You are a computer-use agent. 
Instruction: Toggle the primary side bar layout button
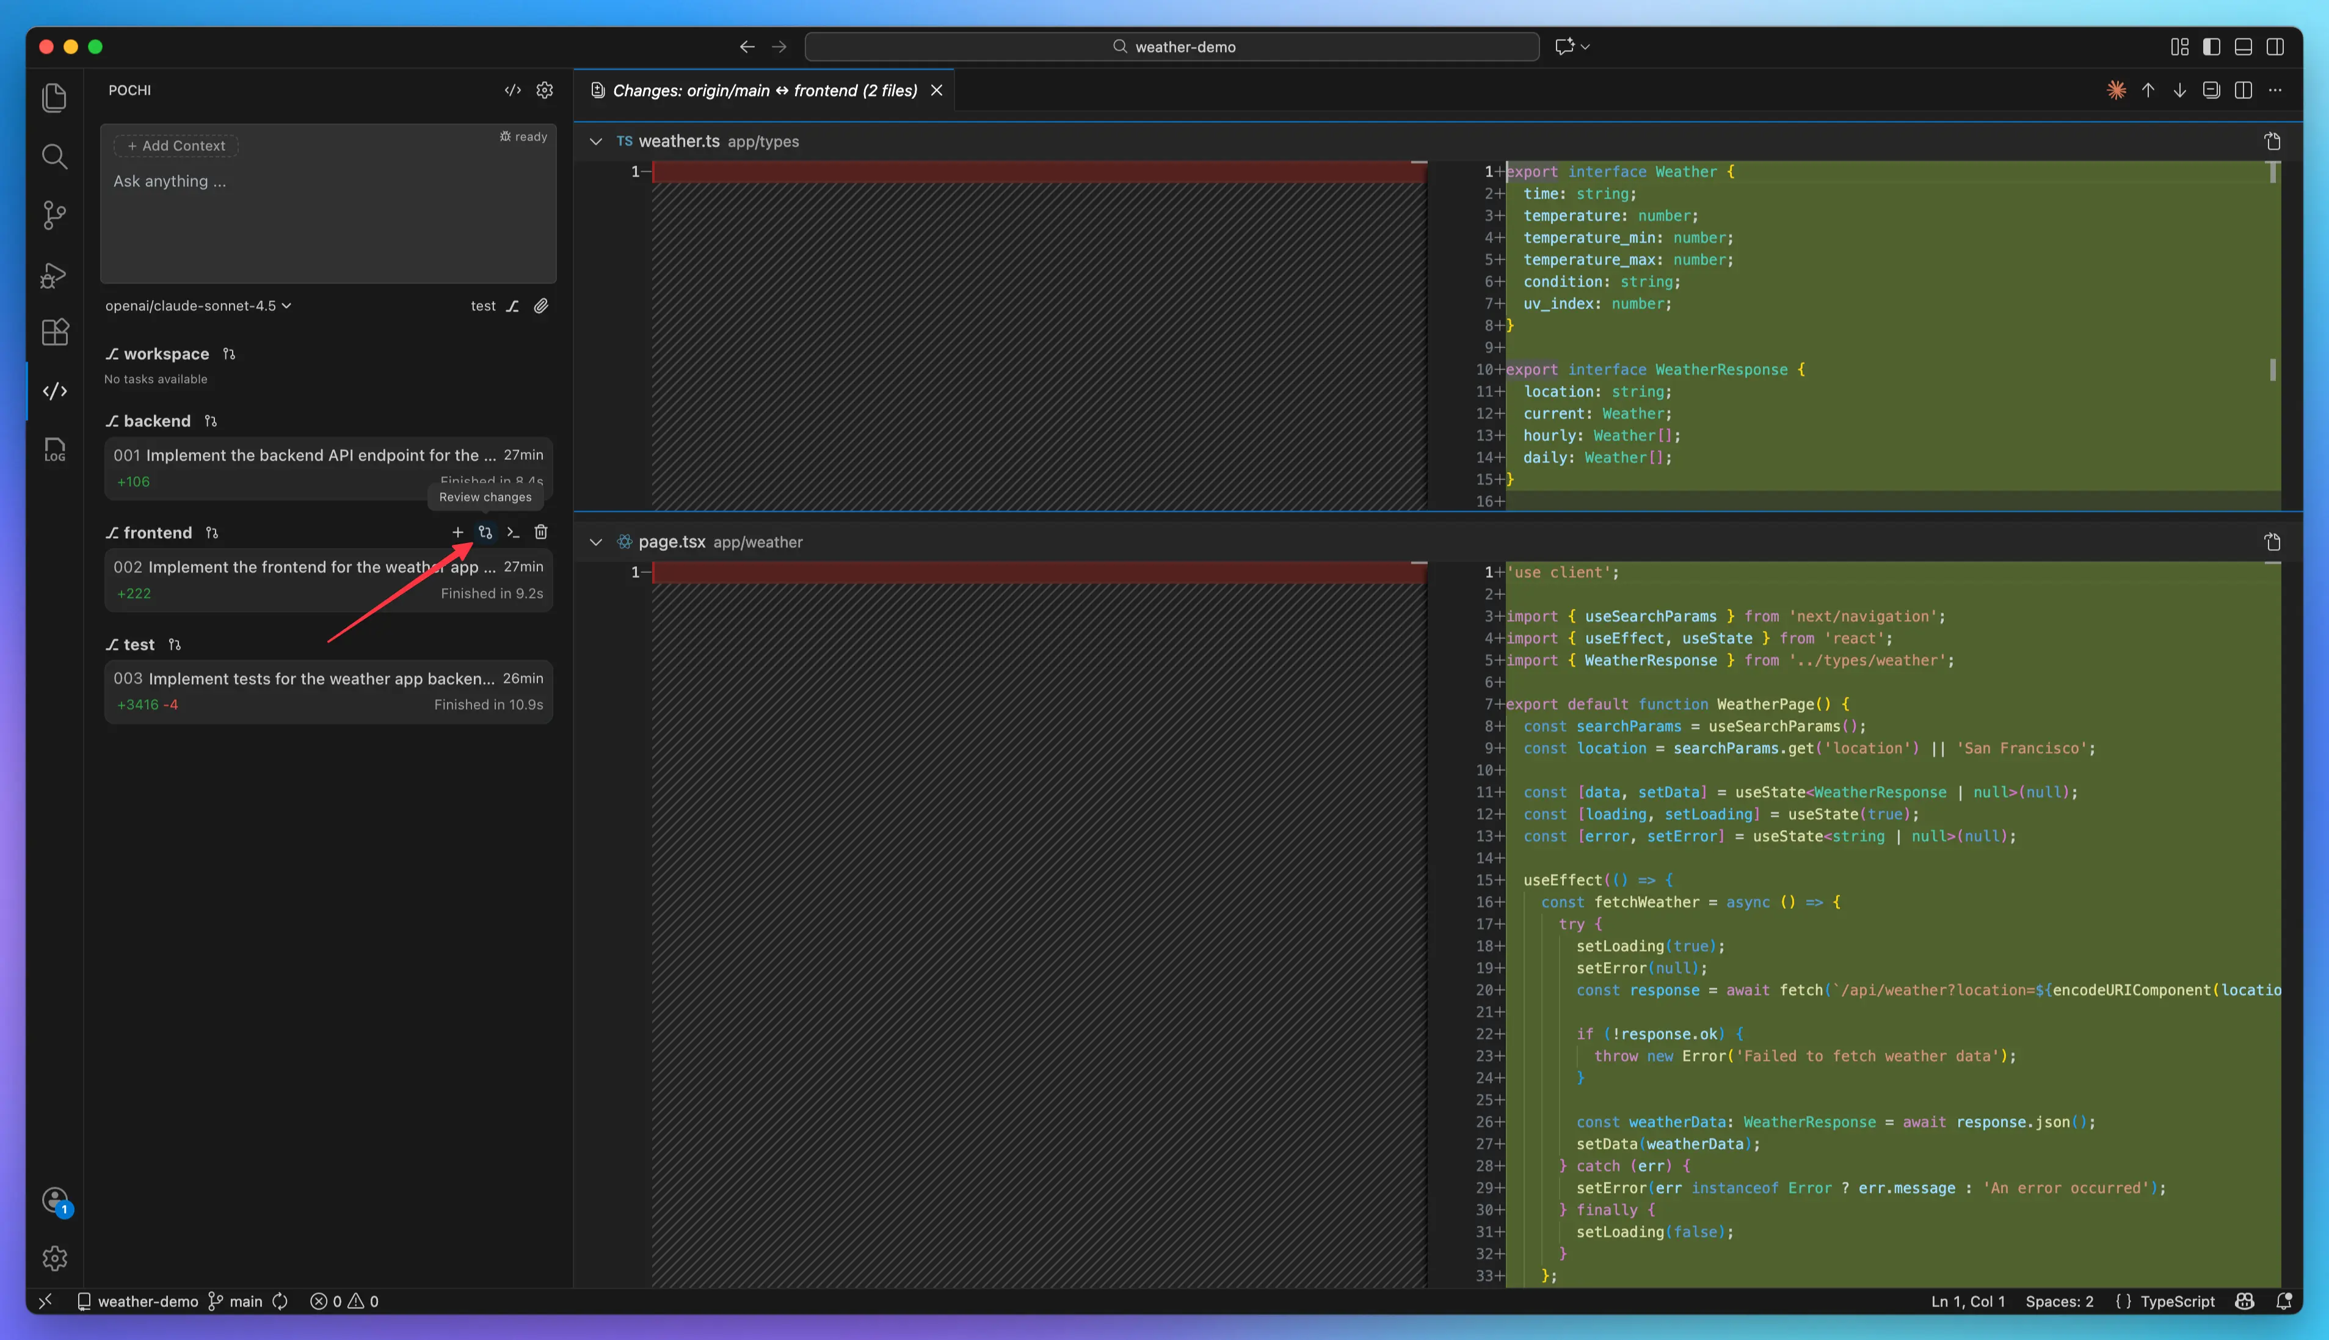click(x=2211, y=47)
